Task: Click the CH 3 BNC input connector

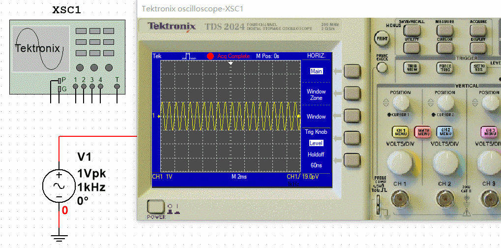Action: pyautogui.click(x=489, y=199)
